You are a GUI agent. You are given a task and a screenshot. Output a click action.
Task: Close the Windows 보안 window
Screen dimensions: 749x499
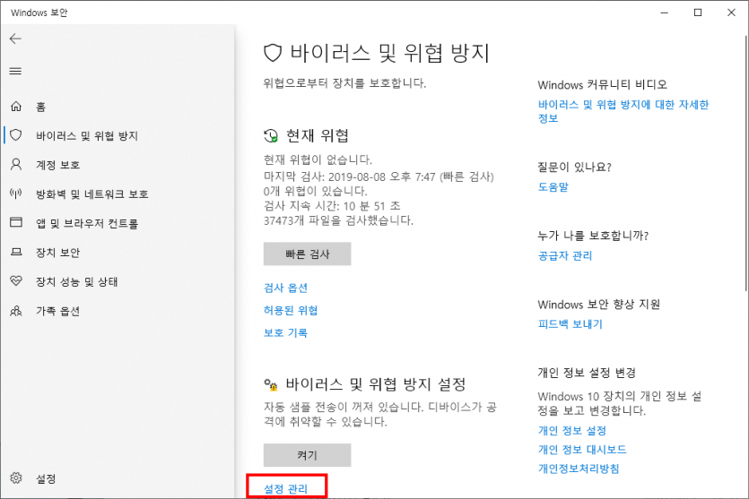point(731,13)
